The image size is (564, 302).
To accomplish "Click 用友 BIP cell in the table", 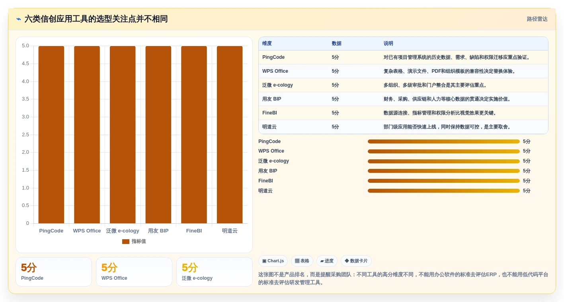I will pos(272,99).
